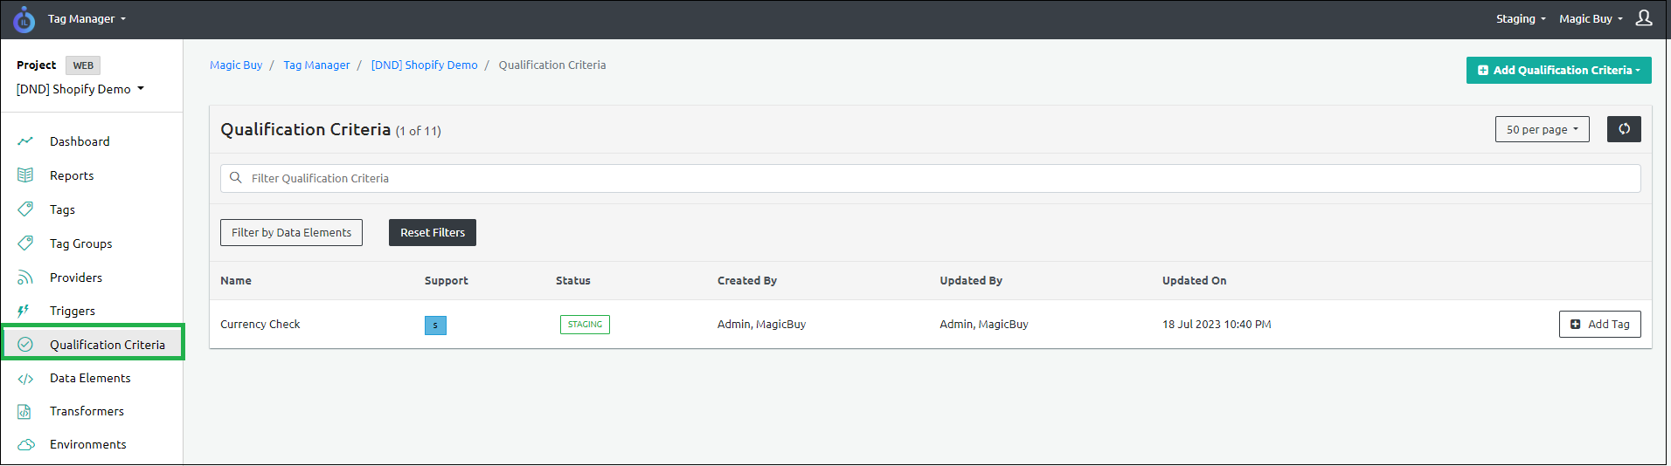The image size is (1671, 466).
Task: Click Add Tag for Currency Check
Action: click(x=1599, y=325)
